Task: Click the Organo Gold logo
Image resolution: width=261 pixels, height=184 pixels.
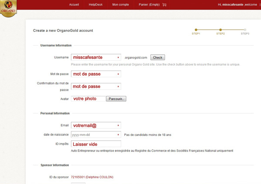Action: coord(9,8)
